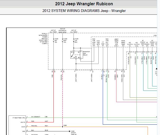Click the "RAD FAN RLY COIL SIG" label
160x135 pixels.
click(x=107, y=42)
